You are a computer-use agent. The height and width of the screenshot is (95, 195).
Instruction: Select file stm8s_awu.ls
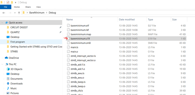(x=77, y=73)
